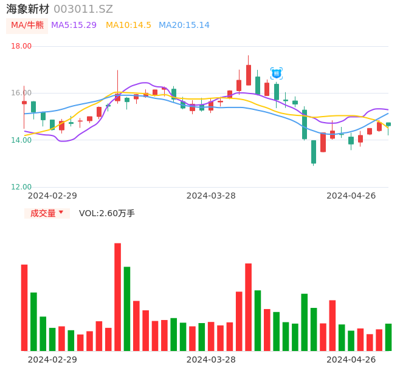Click the VOL:2.60万手 volume readout
This screenshot has width=417, height=368.
point(107,213)
